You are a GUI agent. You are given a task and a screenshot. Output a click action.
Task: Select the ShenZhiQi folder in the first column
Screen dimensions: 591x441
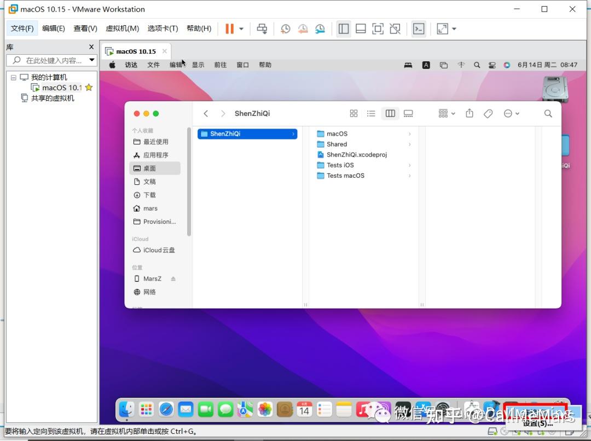(x=247, y=134)
